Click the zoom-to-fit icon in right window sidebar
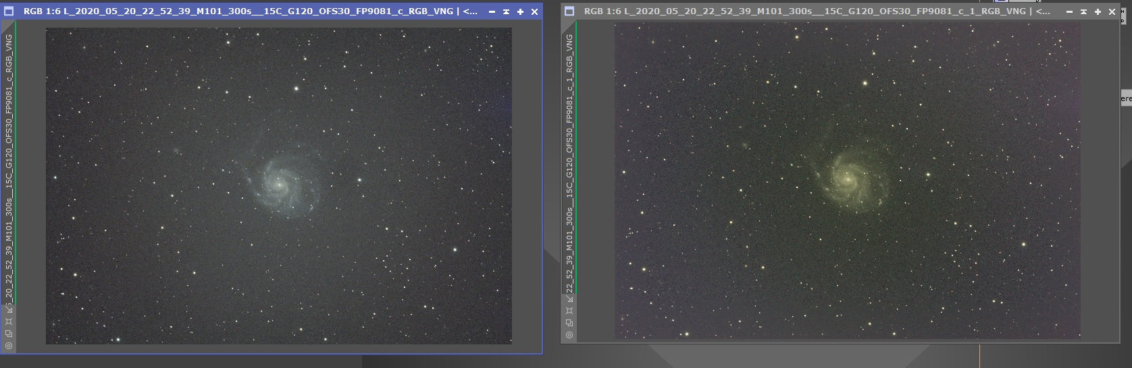1132x368 pixels. click(x=569, y=311)
